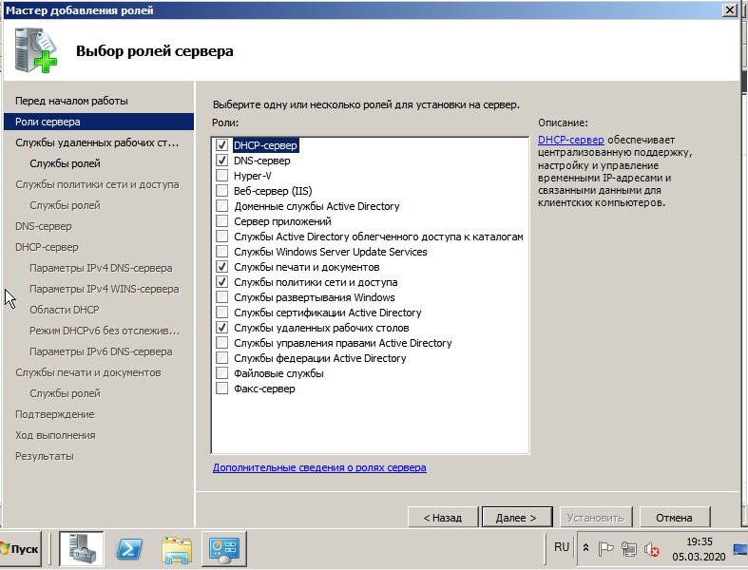The width and height of the screenshot is (748, 570).
Task: Click the muted volume tray icon
Action: pos(651,549)
